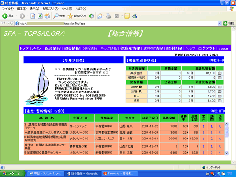Click the Edit toolbar icon beside the printer
The image size is (236, 177).
[117, 16]
